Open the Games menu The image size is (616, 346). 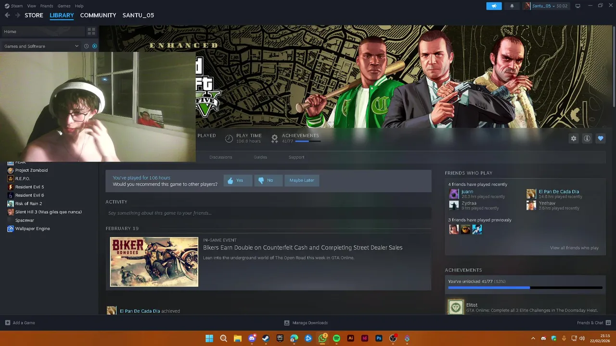[64, 6]
